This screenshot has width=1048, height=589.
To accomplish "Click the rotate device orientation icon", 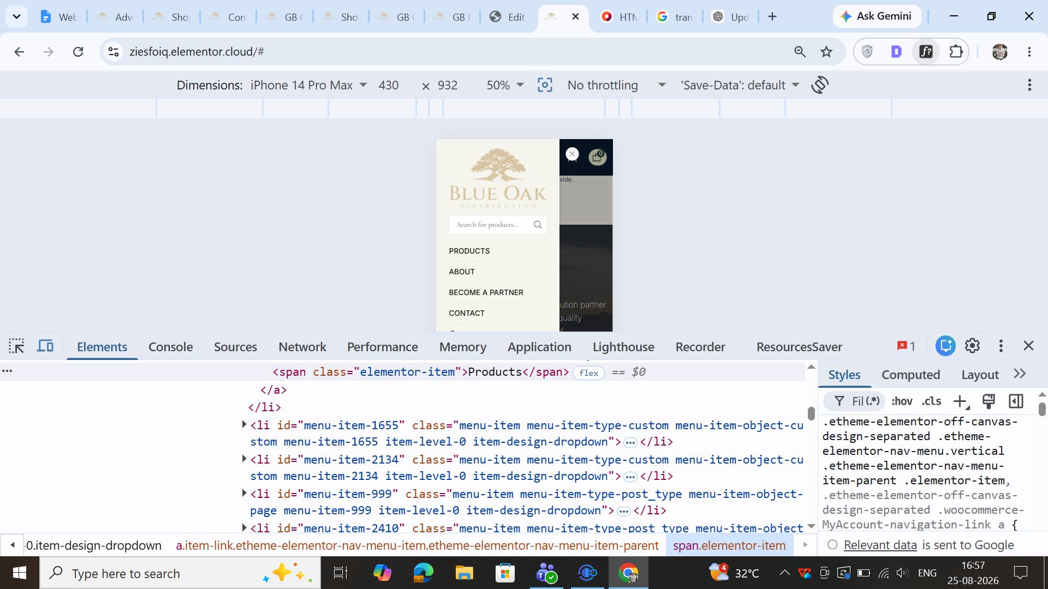I will 820,85.
